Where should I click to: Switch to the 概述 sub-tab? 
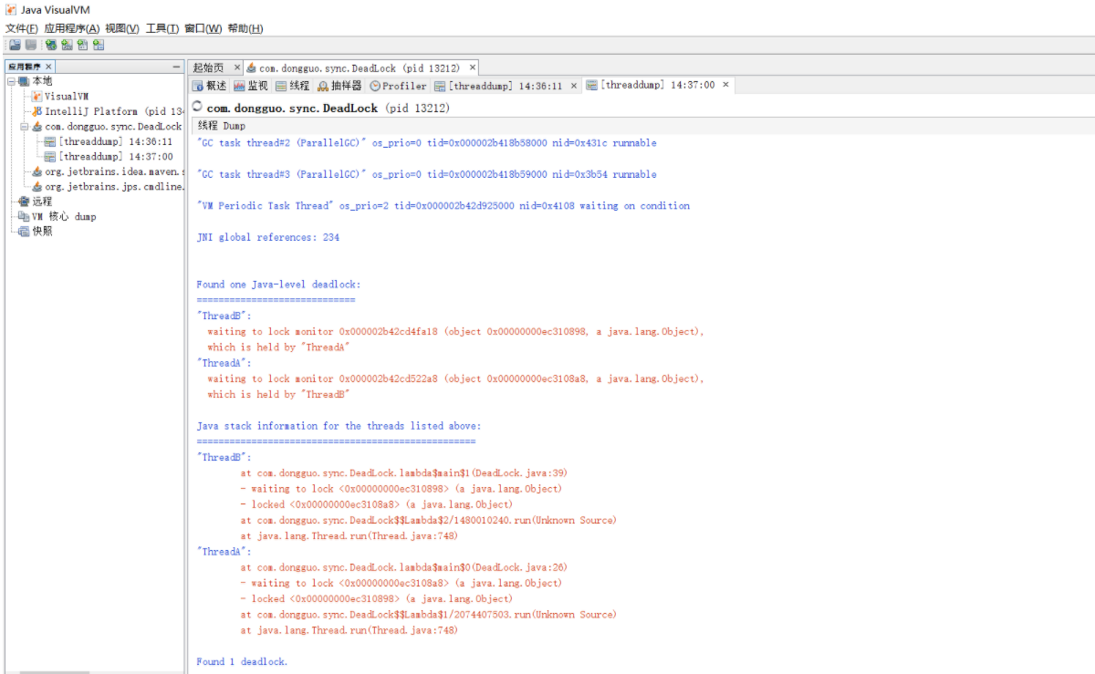tap(209, 86)
